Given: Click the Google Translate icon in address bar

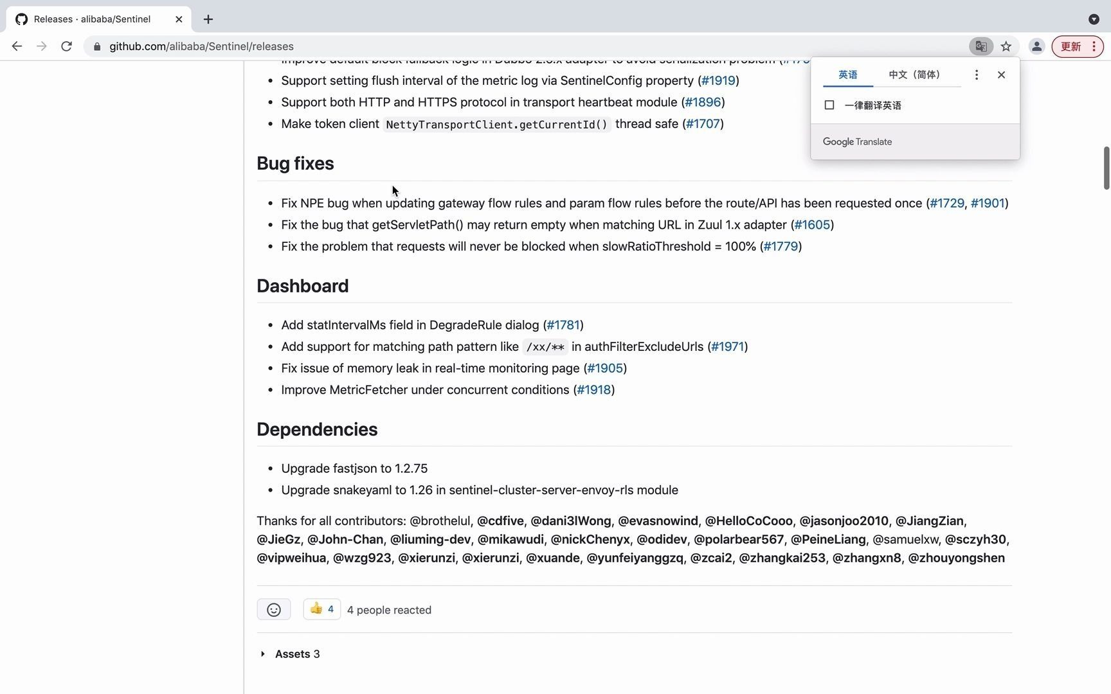Looking at the screenshot, I should [x=981, y=46].
